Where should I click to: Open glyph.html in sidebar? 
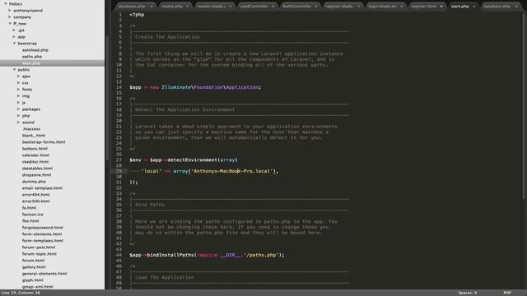tap(32, 280)
